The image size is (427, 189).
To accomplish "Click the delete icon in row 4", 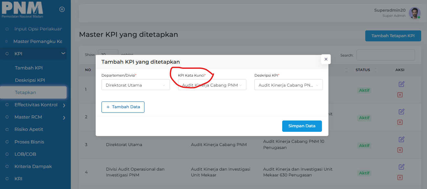I will click(x=400, y=177).
